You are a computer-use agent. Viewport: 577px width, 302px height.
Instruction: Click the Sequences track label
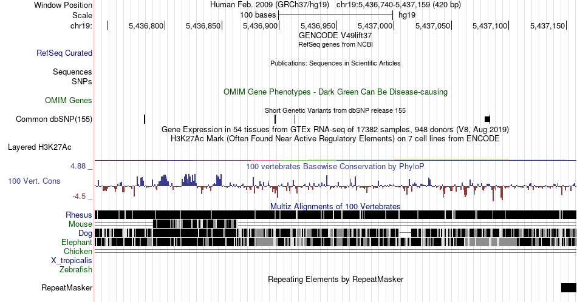click(72, 72)
